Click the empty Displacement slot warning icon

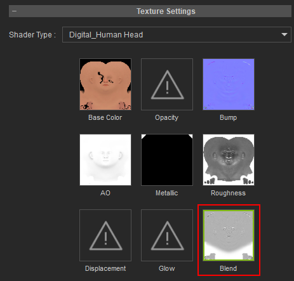coord(105,235)
